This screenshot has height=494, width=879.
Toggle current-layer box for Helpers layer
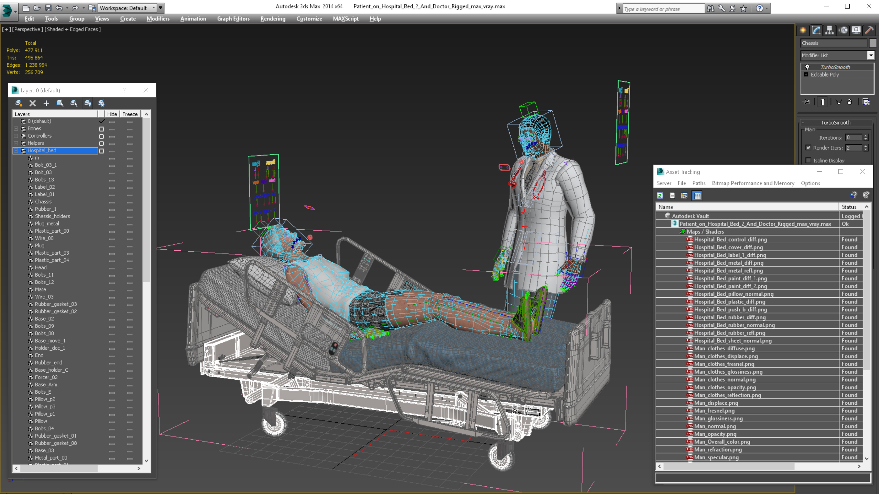click(101, 143)
